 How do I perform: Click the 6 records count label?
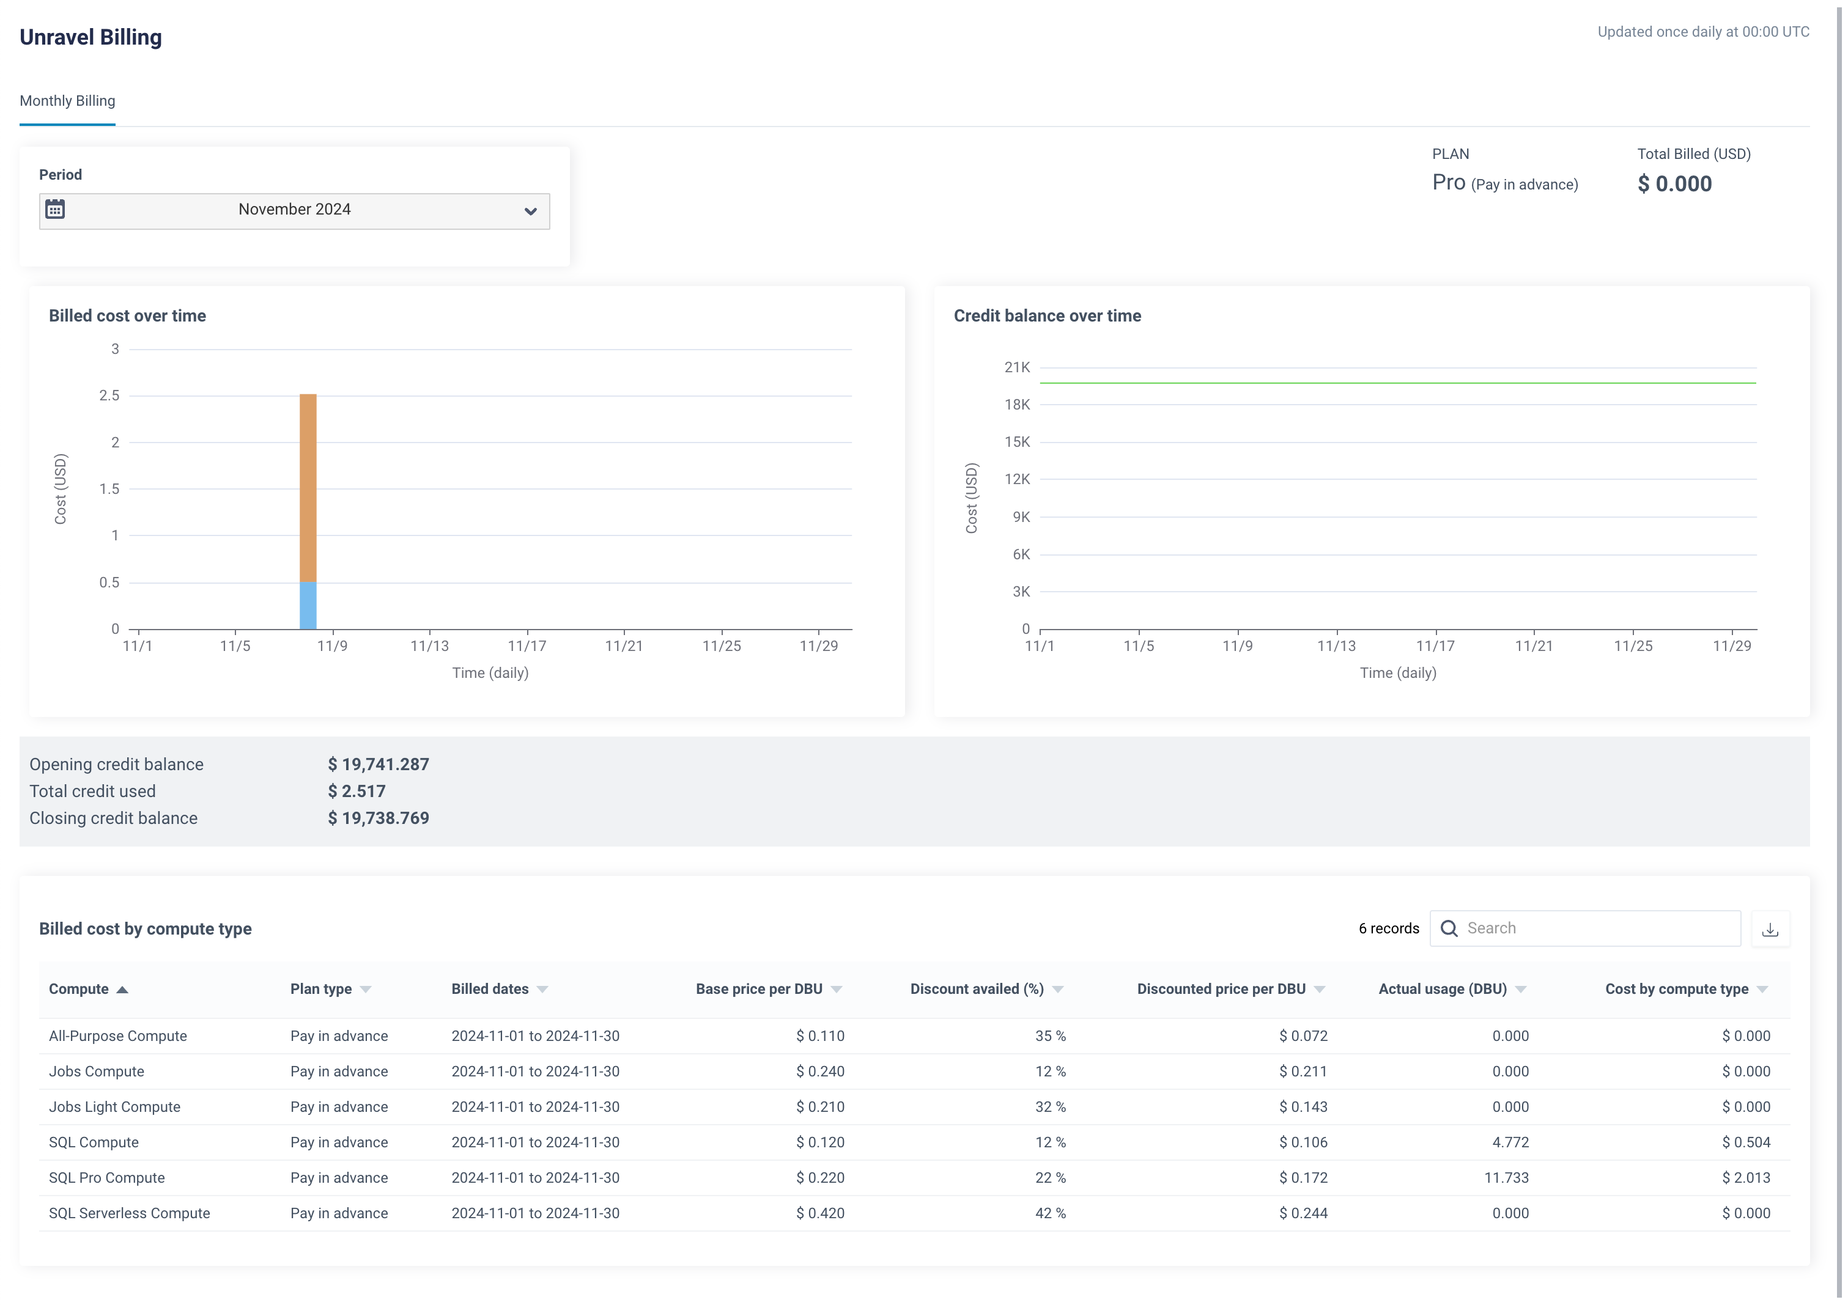(x=1388, y=928)
